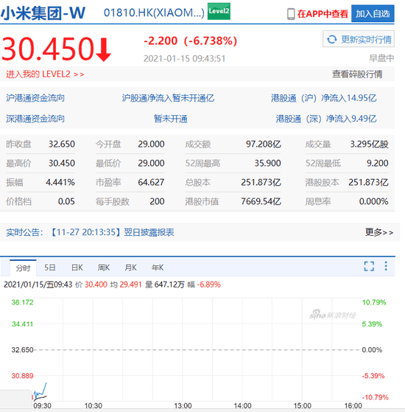This screenshot has height=412, width=405.
Task: Click chart info 幅 -6.89% value
Action: pos(209,284)
